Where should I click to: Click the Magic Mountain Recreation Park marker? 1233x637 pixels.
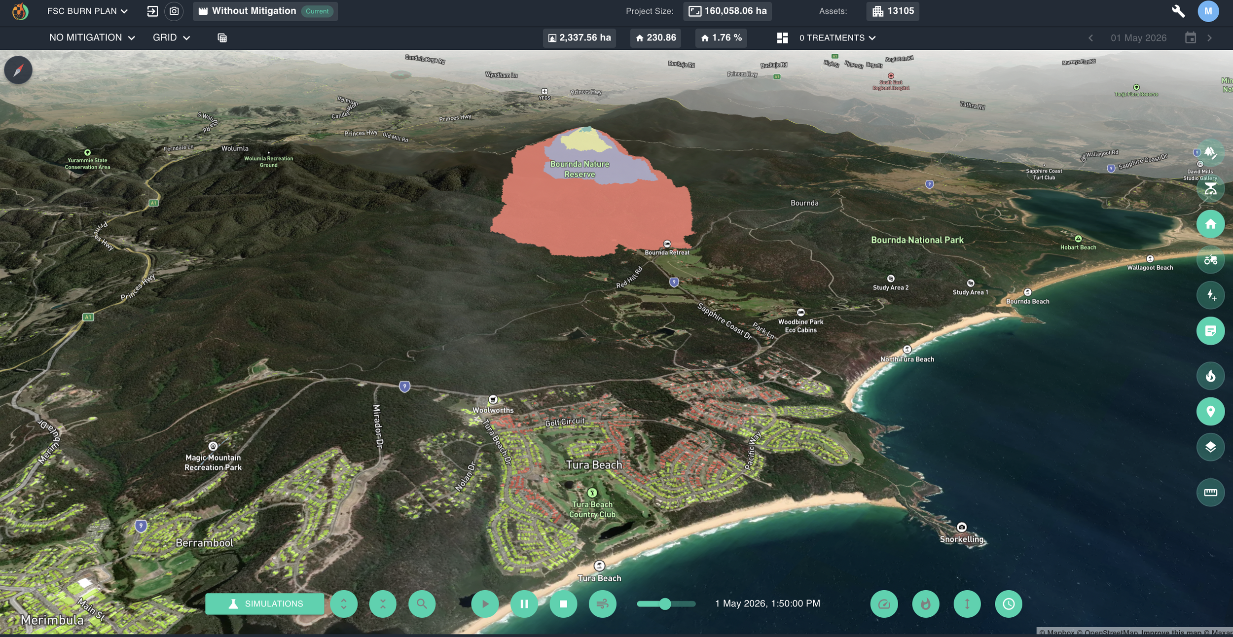pos(213,446)
